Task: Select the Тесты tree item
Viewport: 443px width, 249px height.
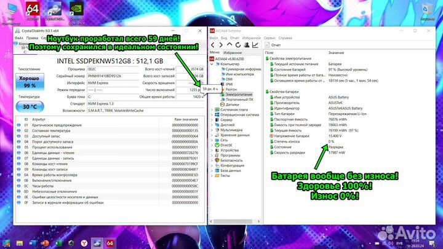Action: (222, 176)
